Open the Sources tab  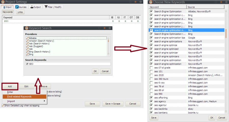pos(21,7)
